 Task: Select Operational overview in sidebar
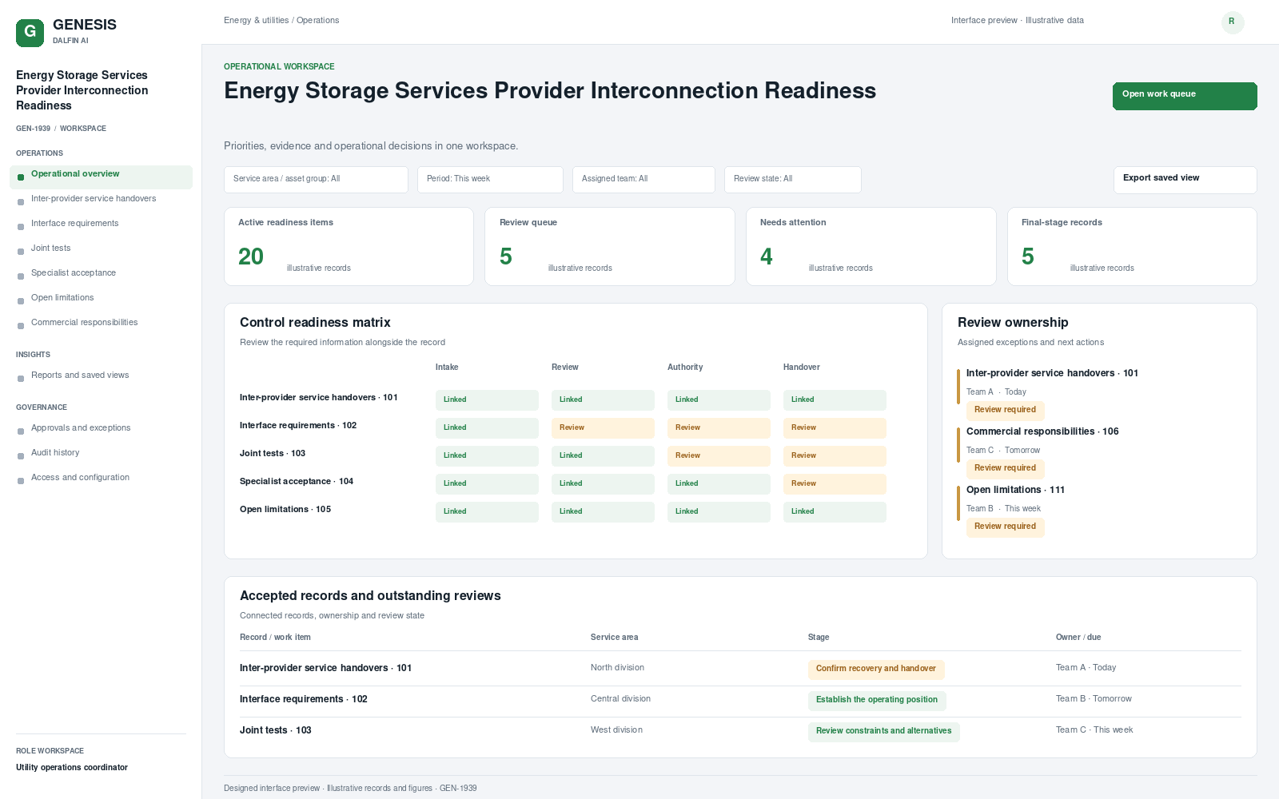click(101, 177)
